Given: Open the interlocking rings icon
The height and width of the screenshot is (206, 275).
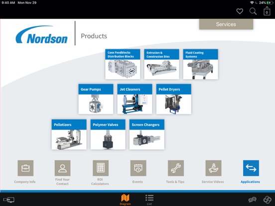Looking at the screenshot, I should [x=268, y=200].
